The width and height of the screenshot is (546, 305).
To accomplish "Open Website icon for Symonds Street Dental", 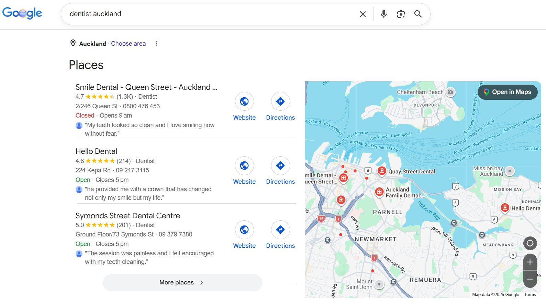I will (x=244, y=230).
